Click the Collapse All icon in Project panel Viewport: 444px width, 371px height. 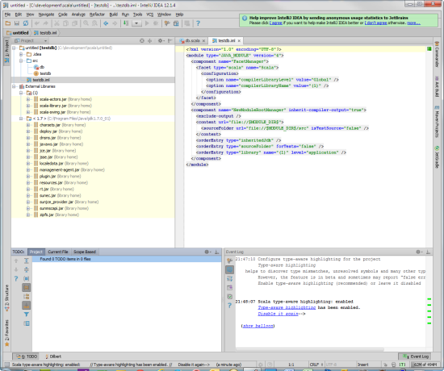pyautogui.click(x=150, y=41)
